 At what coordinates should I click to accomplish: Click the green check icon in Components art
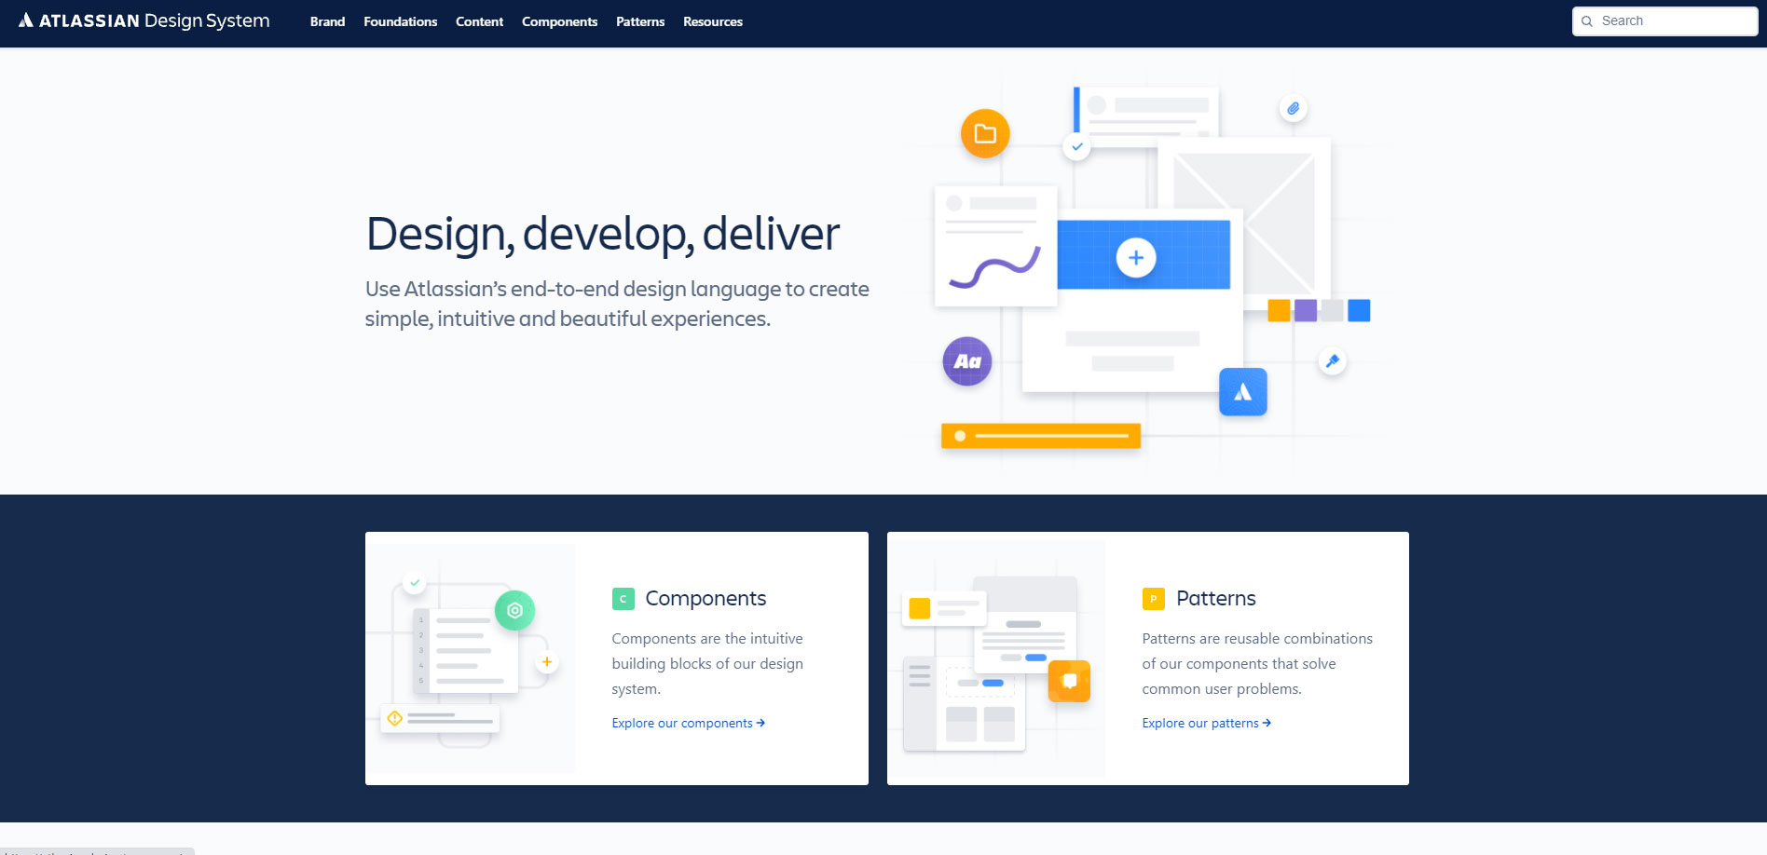(x=415, y=583)
